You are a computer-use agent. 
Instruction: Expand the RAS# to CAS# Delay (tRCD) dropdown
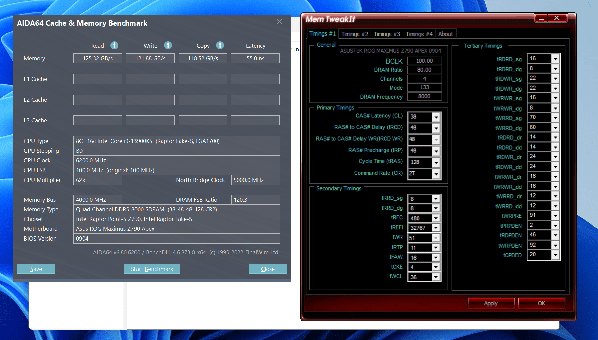[436, 128]
